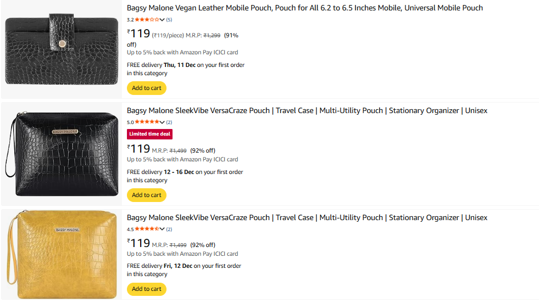Viewport: 539px width, 303px height.
Task: Click the ₹119 price under Limited time deal
Action: click(x=139, y=149)
